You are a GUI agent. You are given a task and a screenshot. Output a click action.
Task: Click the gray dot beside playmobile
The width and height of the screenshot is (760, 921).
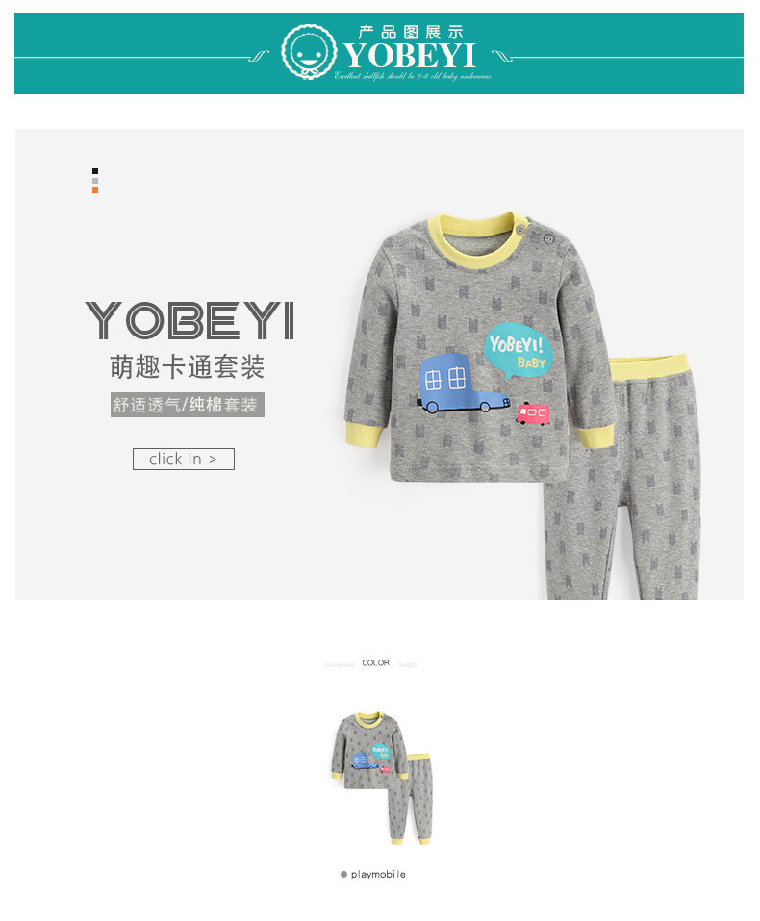click(x=343, y=874)
